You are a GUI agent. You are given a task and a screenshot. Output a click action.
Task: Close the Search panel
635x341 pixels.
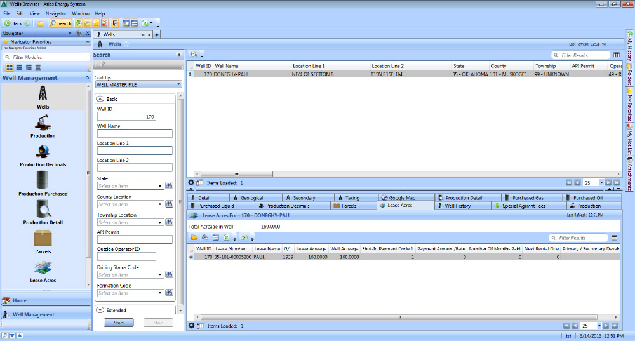[x=179, y=55]
